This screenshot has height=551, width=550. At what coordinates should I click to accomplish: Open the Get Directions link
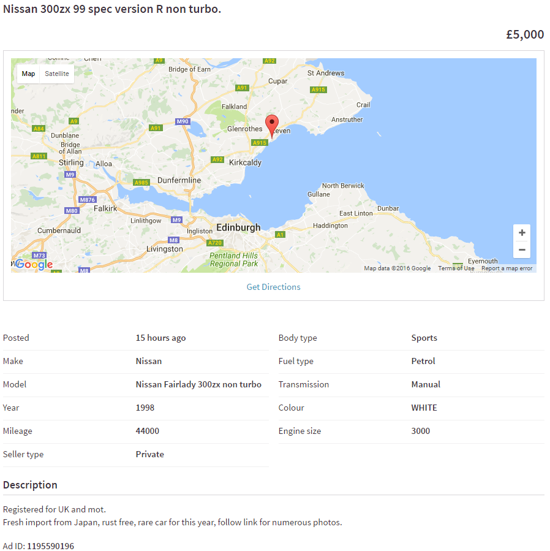tap(273, 287)
